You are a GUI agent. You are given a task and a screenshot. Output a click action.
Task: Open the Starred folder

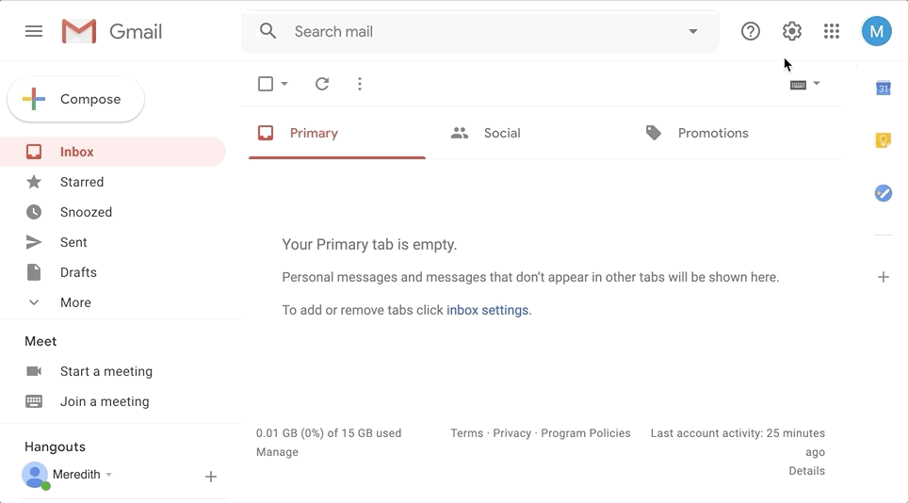(113, 182)
